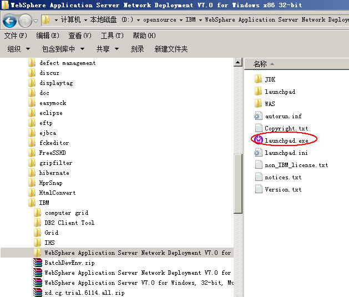Open the 包含到库中 dropdown

pyautogui.click(x=63, y=49)
